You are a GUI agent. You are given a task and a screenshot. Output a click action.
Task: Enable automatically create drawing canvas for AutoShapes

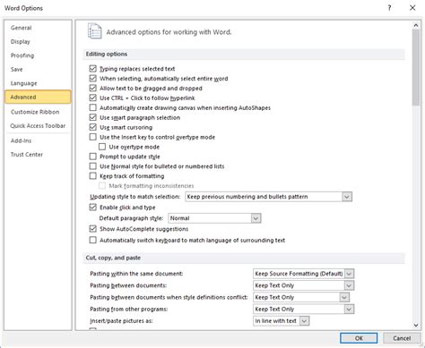coord(93,107)
